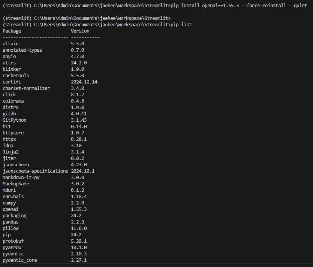The height and width of the screenshot is (267, 313).
Task: Click the 'idna' package name
Action: point(8,146)
